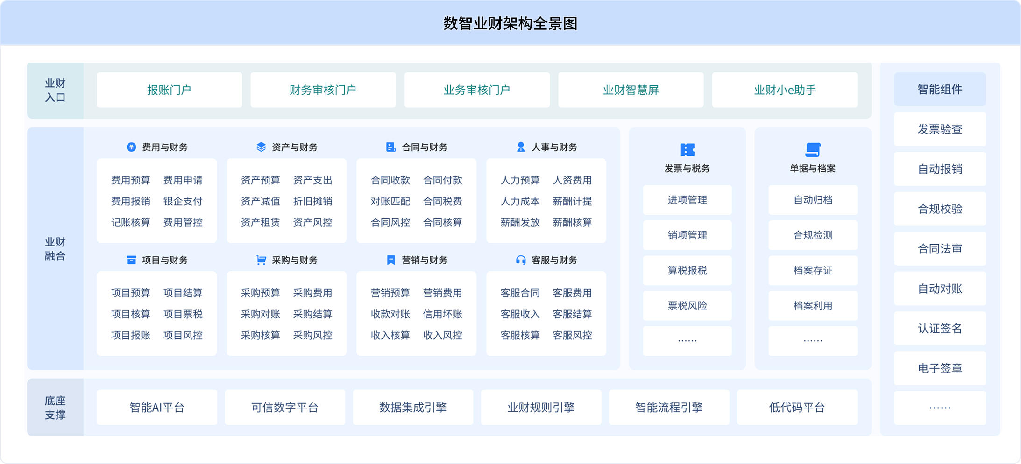The width and height of the screenshot is (1021, 464).
Task: Choose the 合规校验 component
Action: tap(940, 209)
